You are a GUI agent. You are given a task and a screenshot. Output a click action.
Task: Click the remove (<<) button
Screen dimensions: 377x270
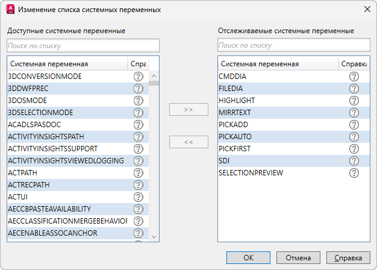pos(188,142)
